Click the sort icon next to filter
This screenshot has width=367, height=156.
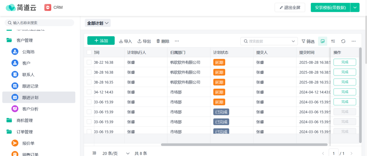coord(333,41)
